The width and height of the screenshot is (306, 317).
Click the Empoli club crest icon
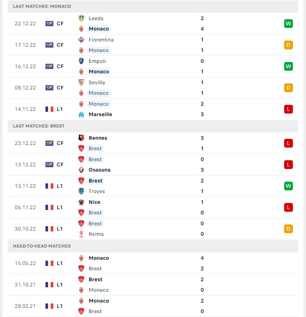(x=81, y=61)
